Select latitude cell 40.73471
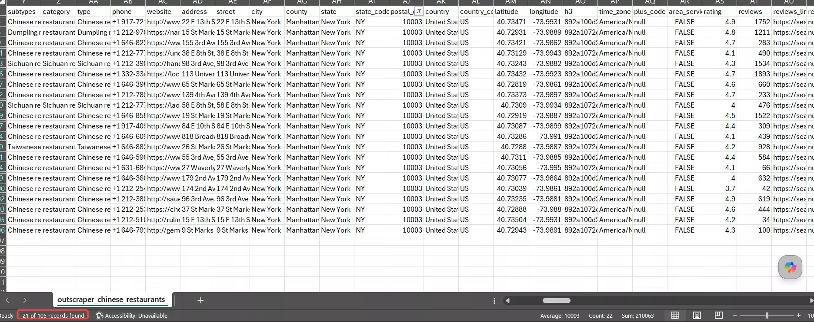This screenshot has width=814, height=322. click(x=510, y=22)
